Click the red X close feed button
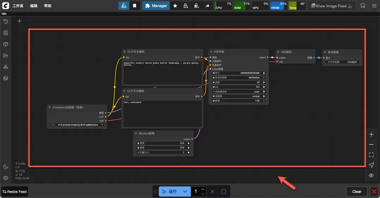This screenshot has width=380, height=198. click(374, 191)
